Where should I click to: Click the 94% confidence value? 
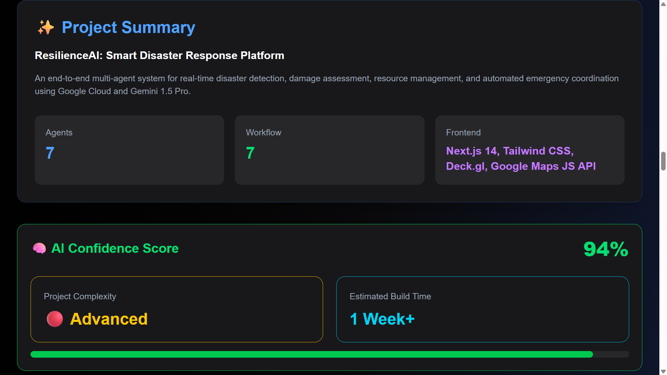[x=606, y=249]
